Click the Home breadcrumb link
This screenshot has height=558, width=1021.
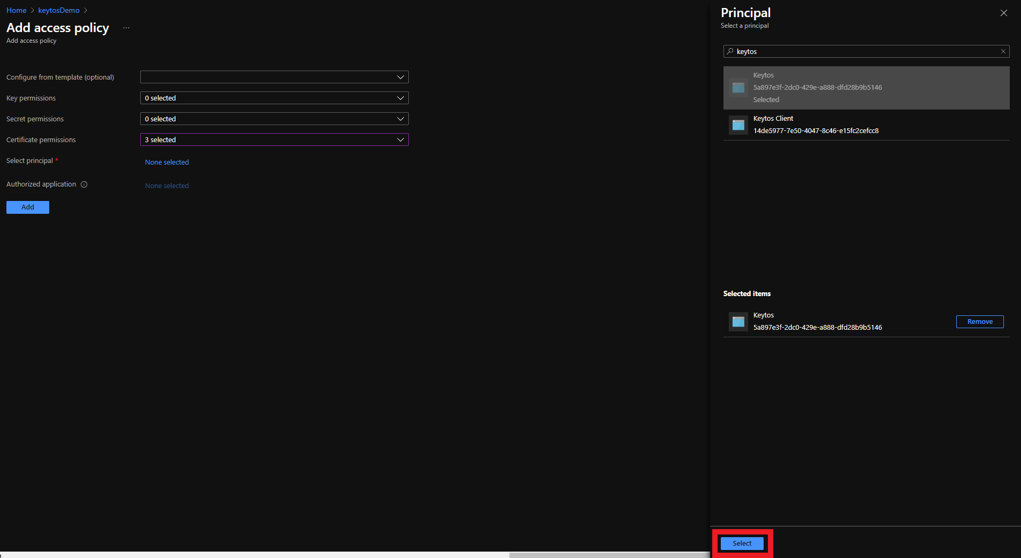pos(16,10)
